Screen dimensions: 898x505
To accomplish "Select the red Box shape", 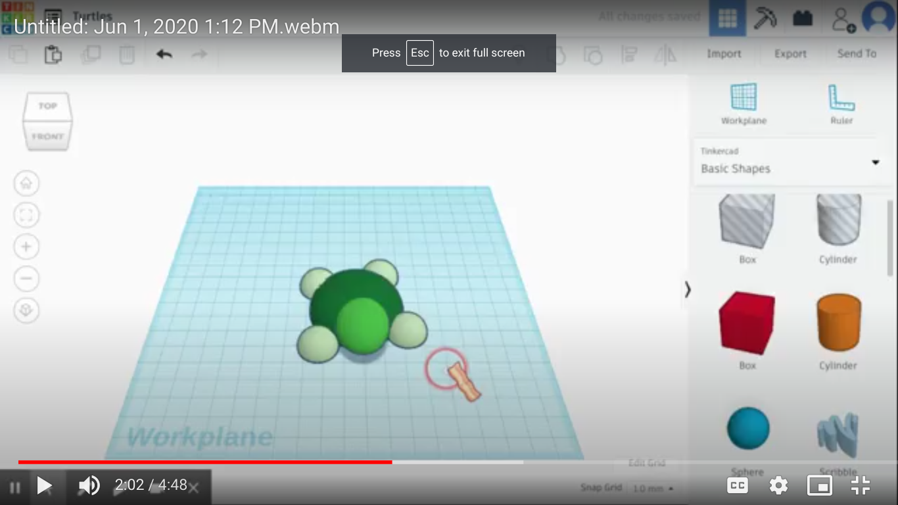I will pyautogui.click(x=747, y=324).
